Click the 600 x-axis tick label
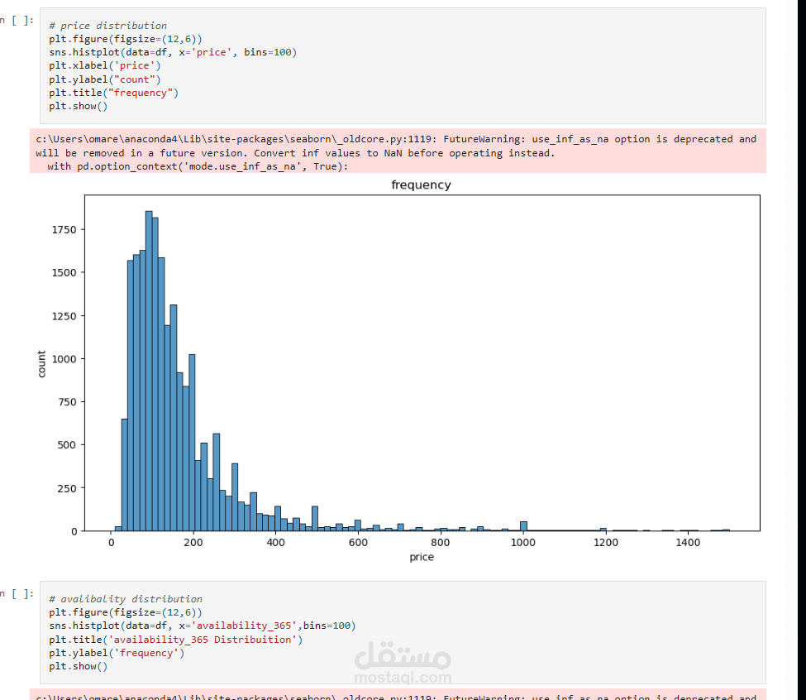806x700 pixels. pyautogui.click(x=358, y=542)
